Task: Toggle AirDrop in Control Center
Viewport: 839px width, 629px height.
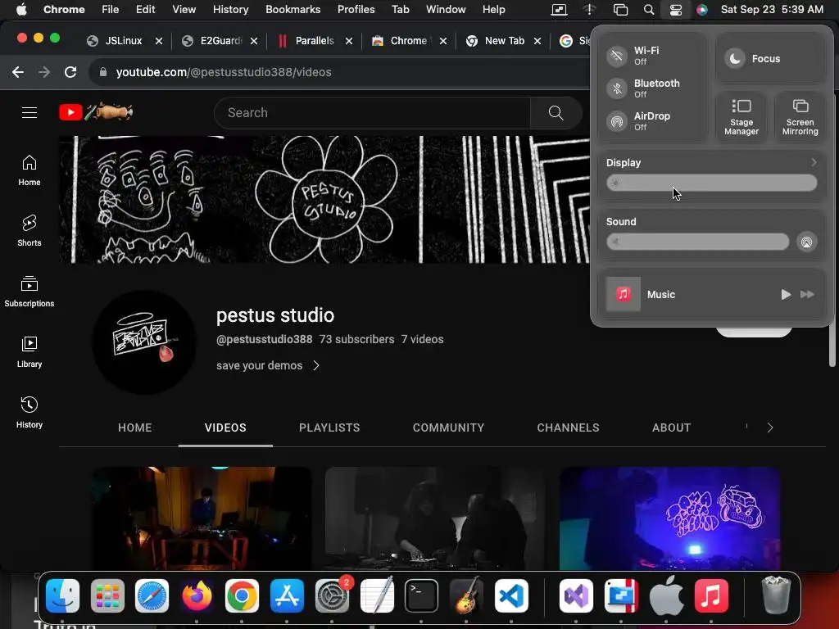Action: pyautogui.click(x=617, y=121)
